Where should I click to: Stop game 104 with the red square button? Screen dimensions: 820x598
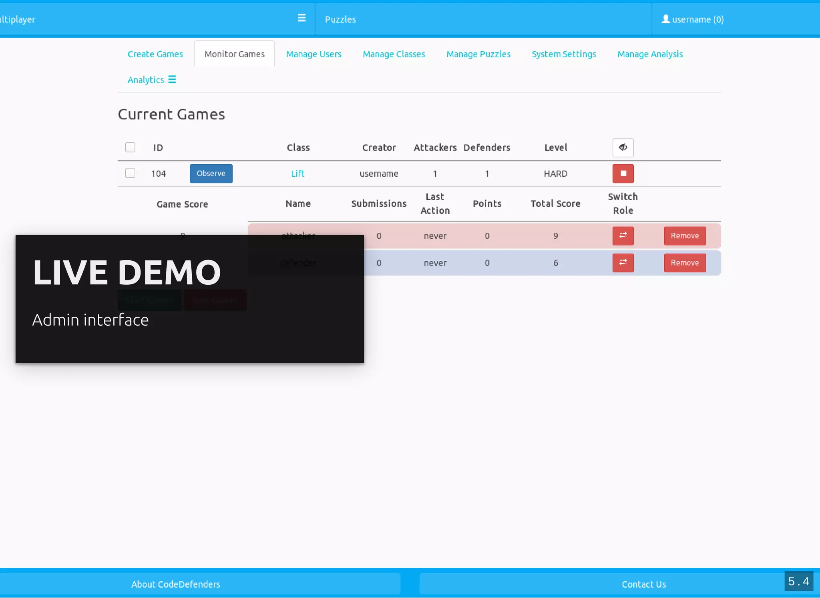click(623, 173)
